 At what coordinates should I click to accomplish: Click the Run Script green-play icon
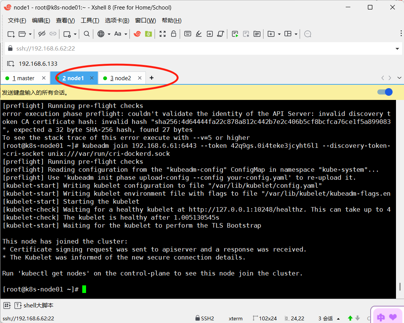235,34
